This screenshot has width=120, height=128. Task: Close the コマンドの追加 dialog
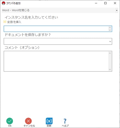point(115,3)
